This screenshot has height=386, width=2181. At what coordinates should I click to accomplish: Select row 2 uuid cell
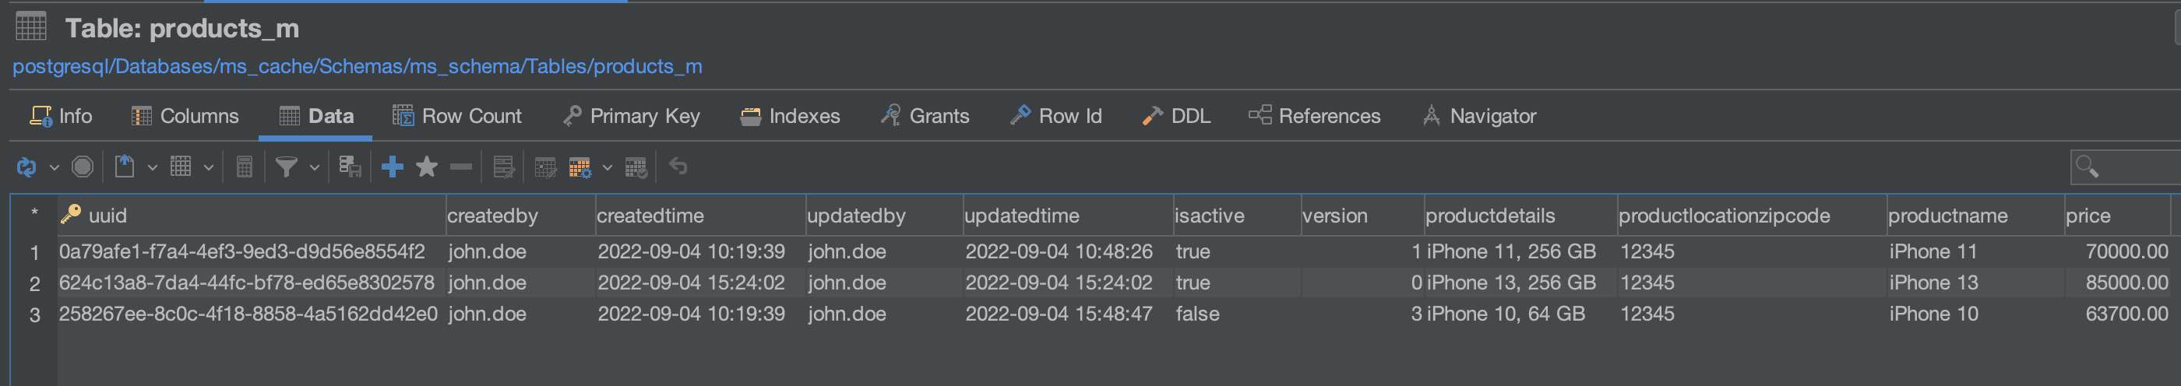[246, 282]
